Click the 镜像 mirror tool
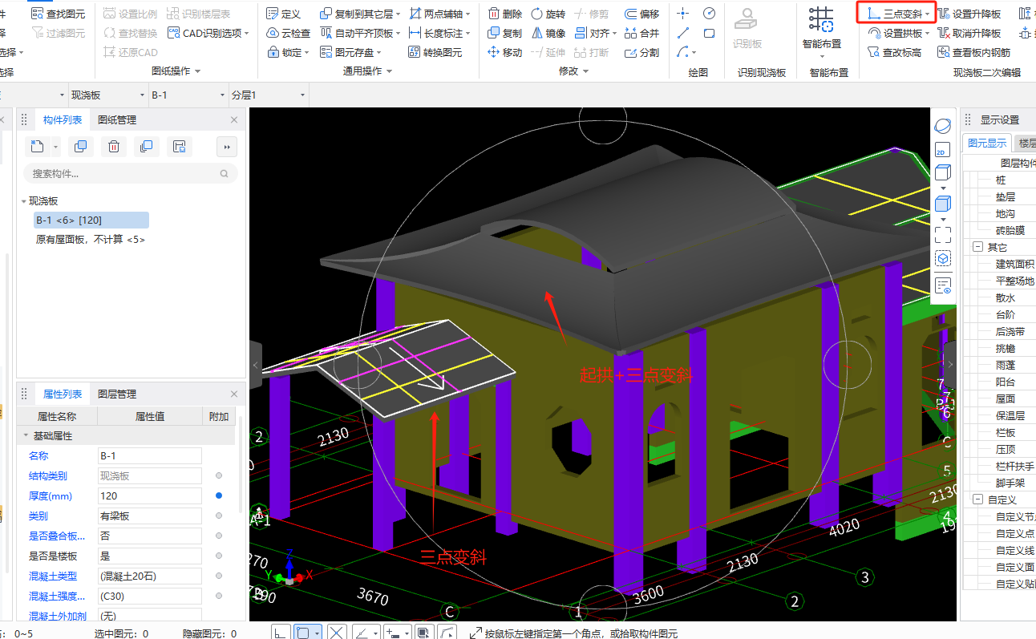The height and width of the screenshot is (639, 1036). [x=548, y=33]
